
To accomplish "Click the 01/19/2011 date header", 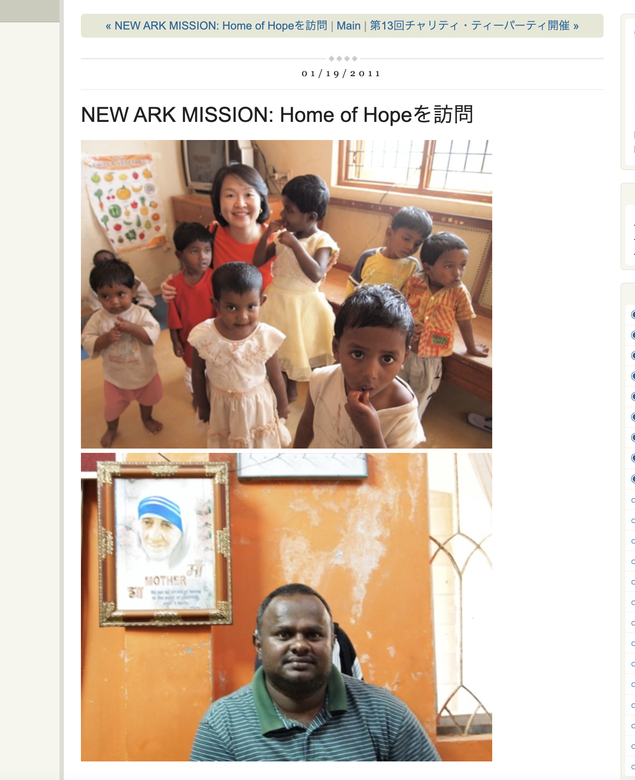I will 341,73.
